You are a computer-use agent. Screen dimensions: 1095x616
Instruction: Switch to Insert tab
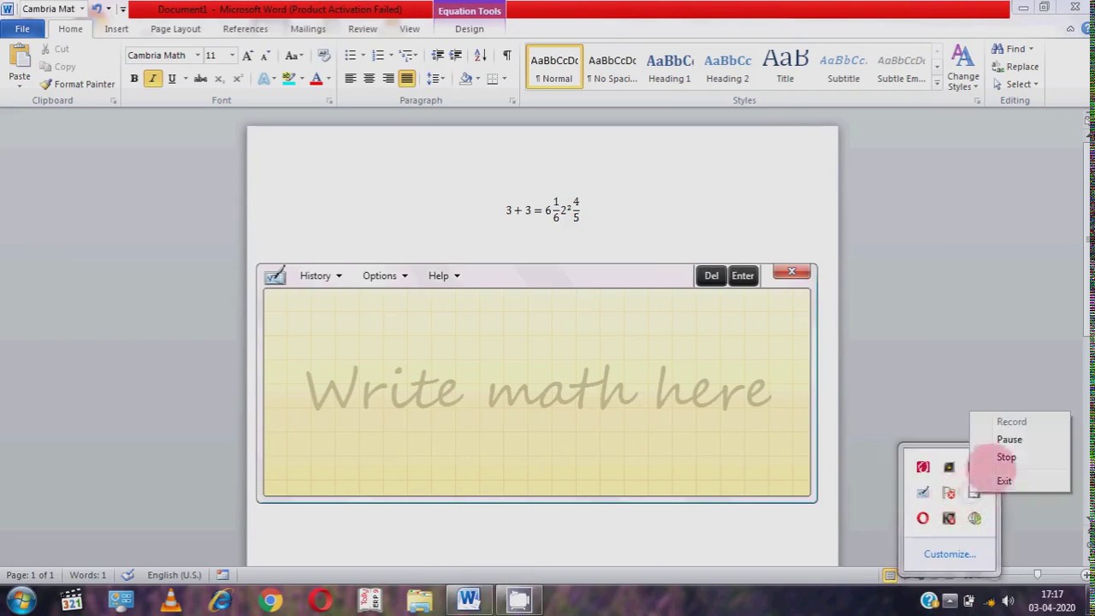tap(116, 29)
